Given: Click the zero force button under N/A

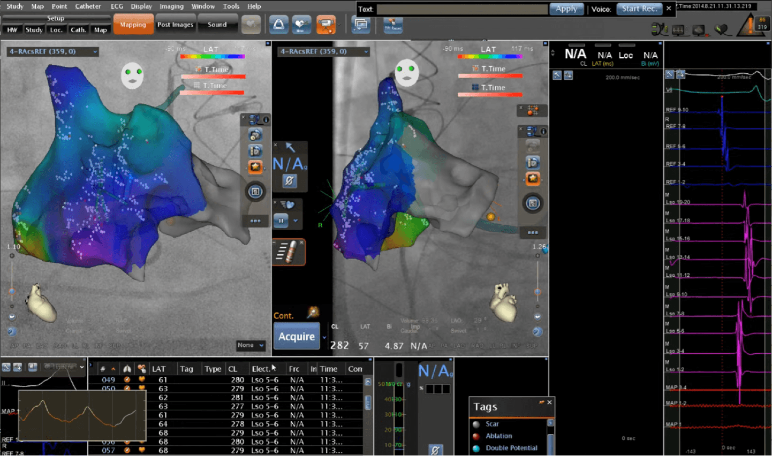Looking at the screenshot, I should 289,181.
